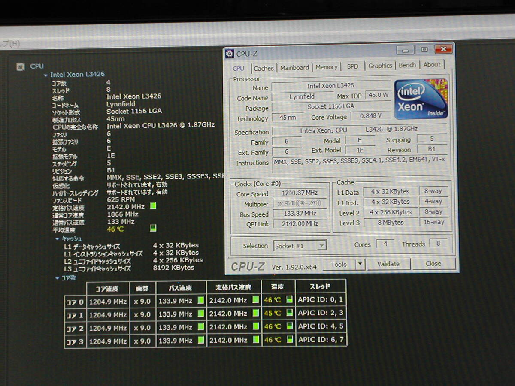Click the Close button in CPU-Z
Viewport: 515px width, 386px height.
(x=433, y=264)
